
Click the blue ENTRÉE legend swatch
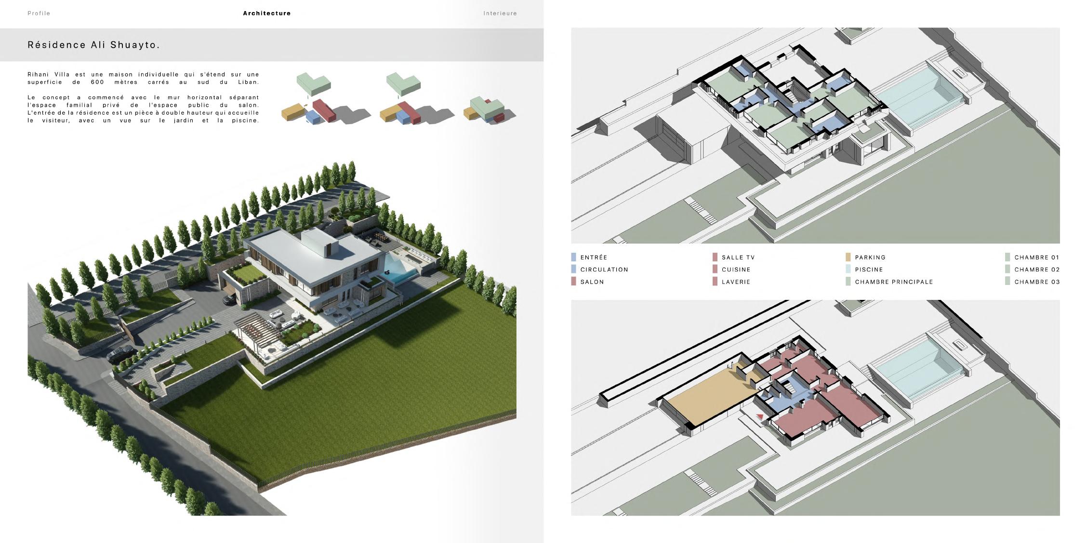(573, 257)
